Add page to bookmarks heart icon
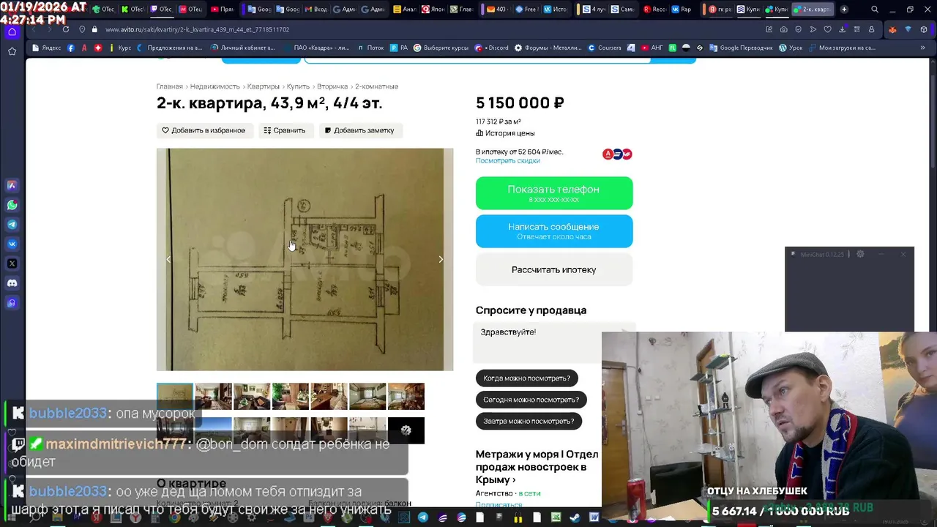937x527 pixels. [828, 29]
